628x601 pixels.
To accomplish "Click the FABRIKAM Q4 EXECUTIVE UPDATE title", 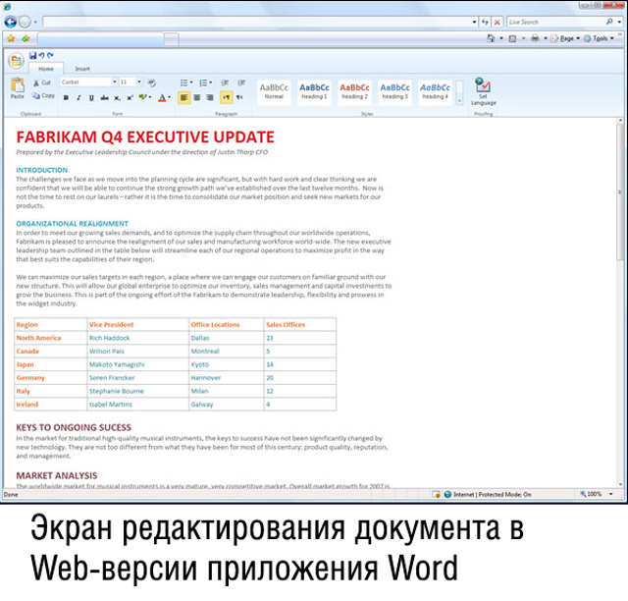I will [145, 137].
